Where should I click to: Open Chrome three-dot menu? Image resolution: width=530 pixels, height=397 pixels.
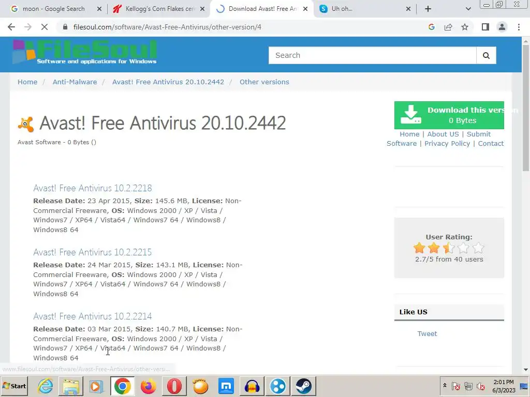(x=519, y=27)
